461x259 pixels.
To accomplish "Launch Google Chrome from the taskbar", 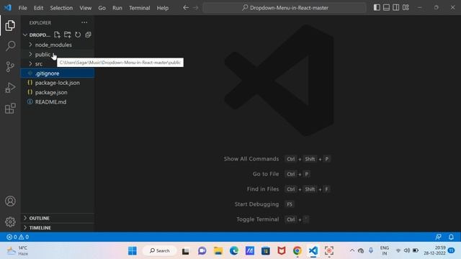I will point(297,251).
